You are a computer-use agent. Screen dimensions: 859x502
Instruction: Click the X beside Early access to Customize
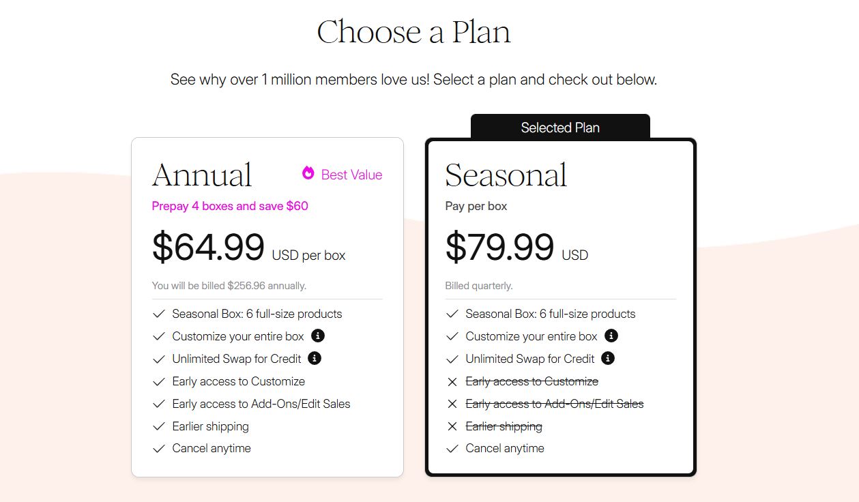(x=452, y=381)
